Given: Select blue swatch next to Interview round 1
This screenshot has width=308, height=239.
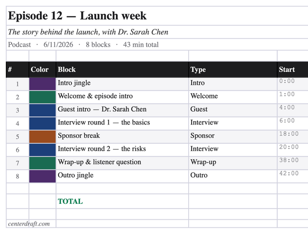Looking at the screenshot, I should pyautogui.click(x=42, y=124).
